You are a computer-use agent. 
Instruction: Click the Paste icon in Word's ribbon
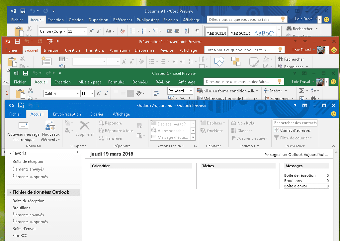[19, 31]
